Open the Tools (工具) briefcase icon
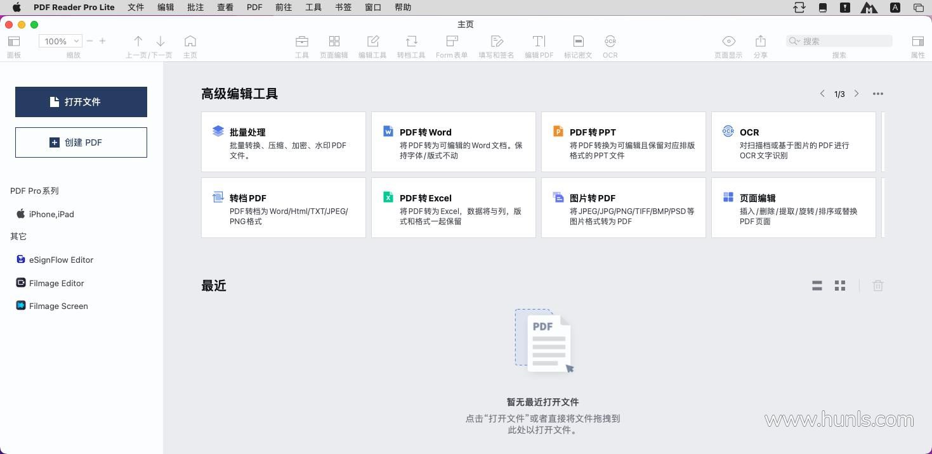Image resolution: width=932 pixels, height=454 pixels. [302, 41]
